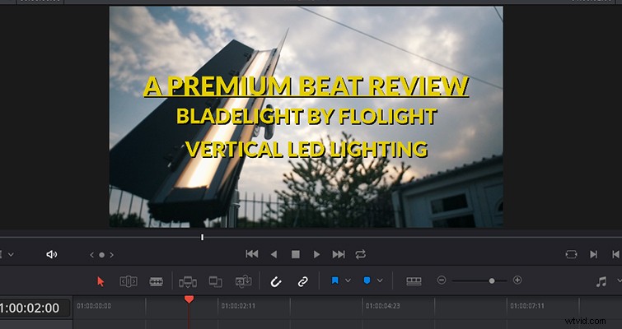Click the full extent zoom icon
Viewport: 622px width, 329px height.
[x=414, y=281]
